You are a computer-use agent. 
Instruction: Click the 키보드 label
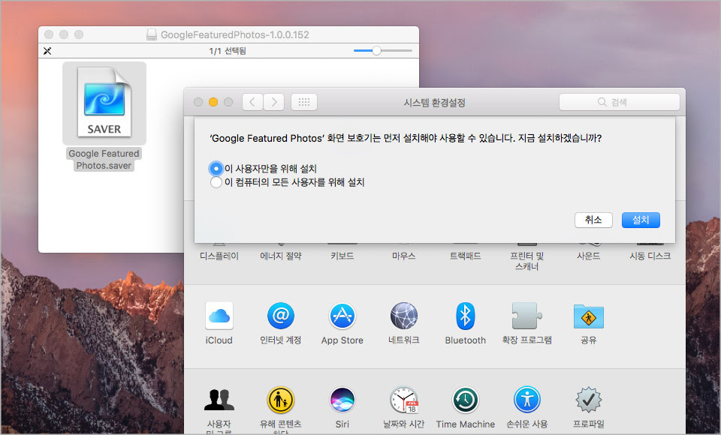pos(342,256)
